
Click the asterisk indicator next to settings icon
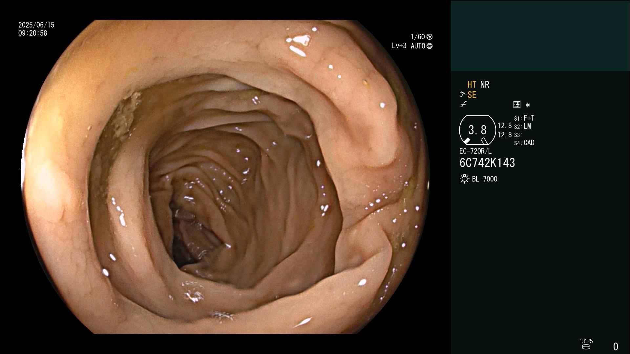click(528, 105)
